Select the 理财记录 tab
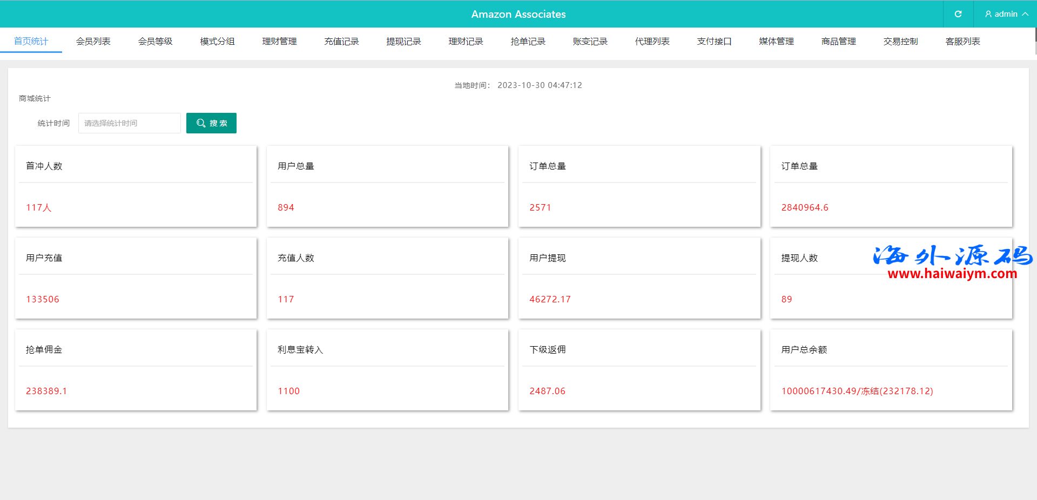1037x500 pixels. [x=466, y=42]
